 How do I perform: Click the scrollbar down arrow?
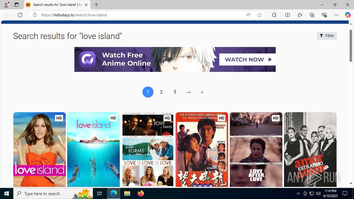[351, 184]
